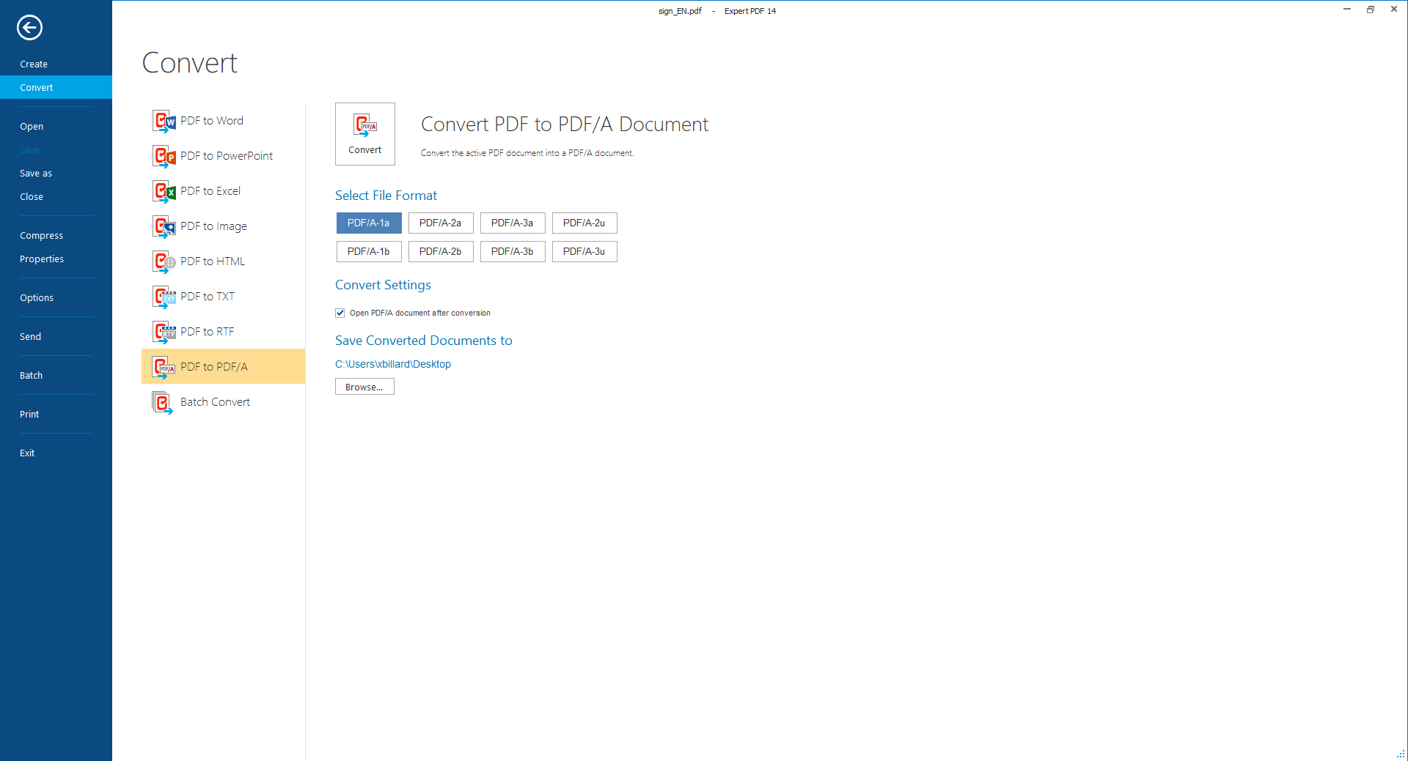Start conversion with the large Convert button
Image resolution: width=1408 pixels, height=761 pixels.
[x=365, y=134]
